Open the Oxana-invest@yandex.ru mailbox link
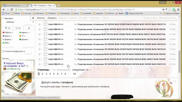This screenshot has width=182, height=102. 15,51
